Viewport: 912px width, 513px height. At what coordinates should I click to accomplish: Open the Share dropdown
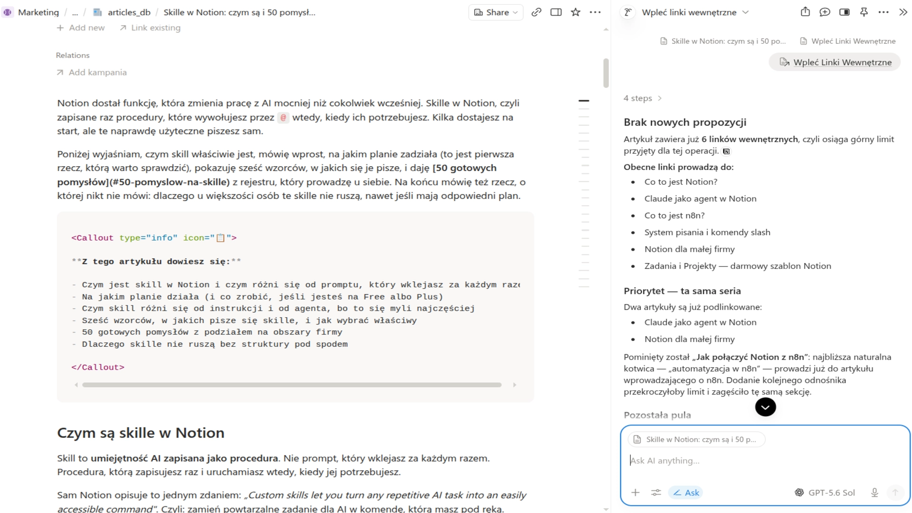(496, 12)
